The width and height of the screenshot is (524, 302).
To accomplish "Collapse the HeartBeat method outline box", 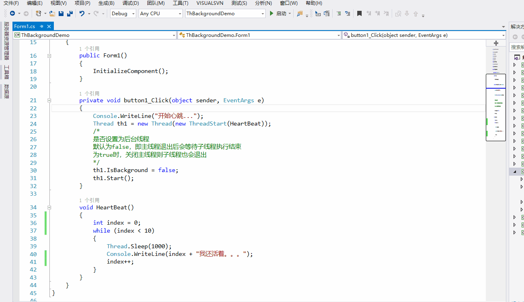I will [x=49, y=208].
